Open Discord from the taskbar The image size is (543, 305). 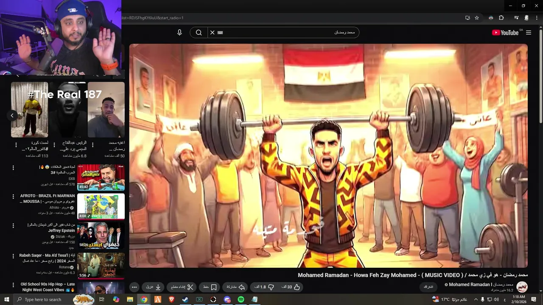227,299
